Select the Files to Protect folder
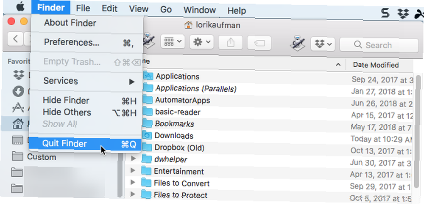This screenshot has height=205, width=424. pyautogui.click(x=180, y=195)
